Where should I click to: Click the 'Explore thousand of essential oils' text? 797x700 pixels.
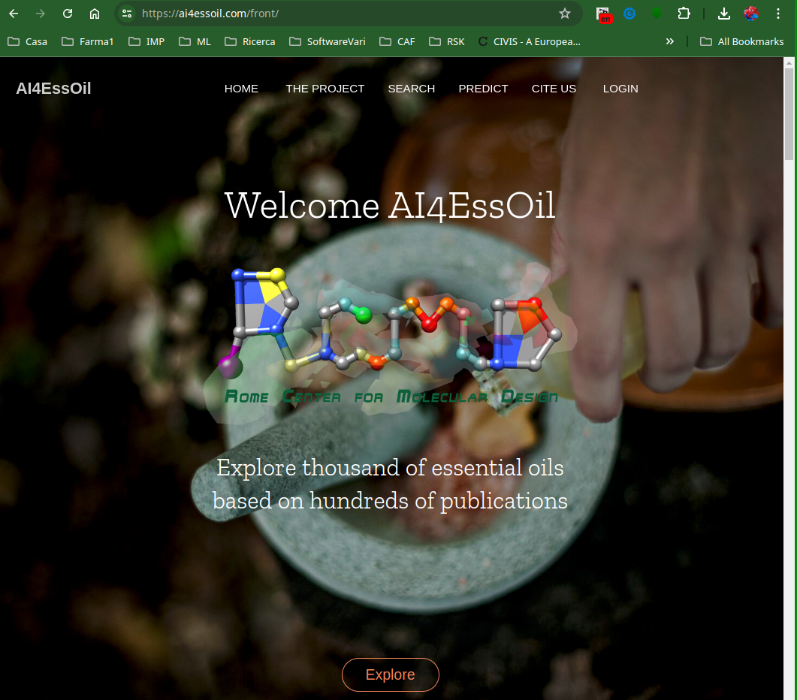pyautogui.click(x=391, y=468)
